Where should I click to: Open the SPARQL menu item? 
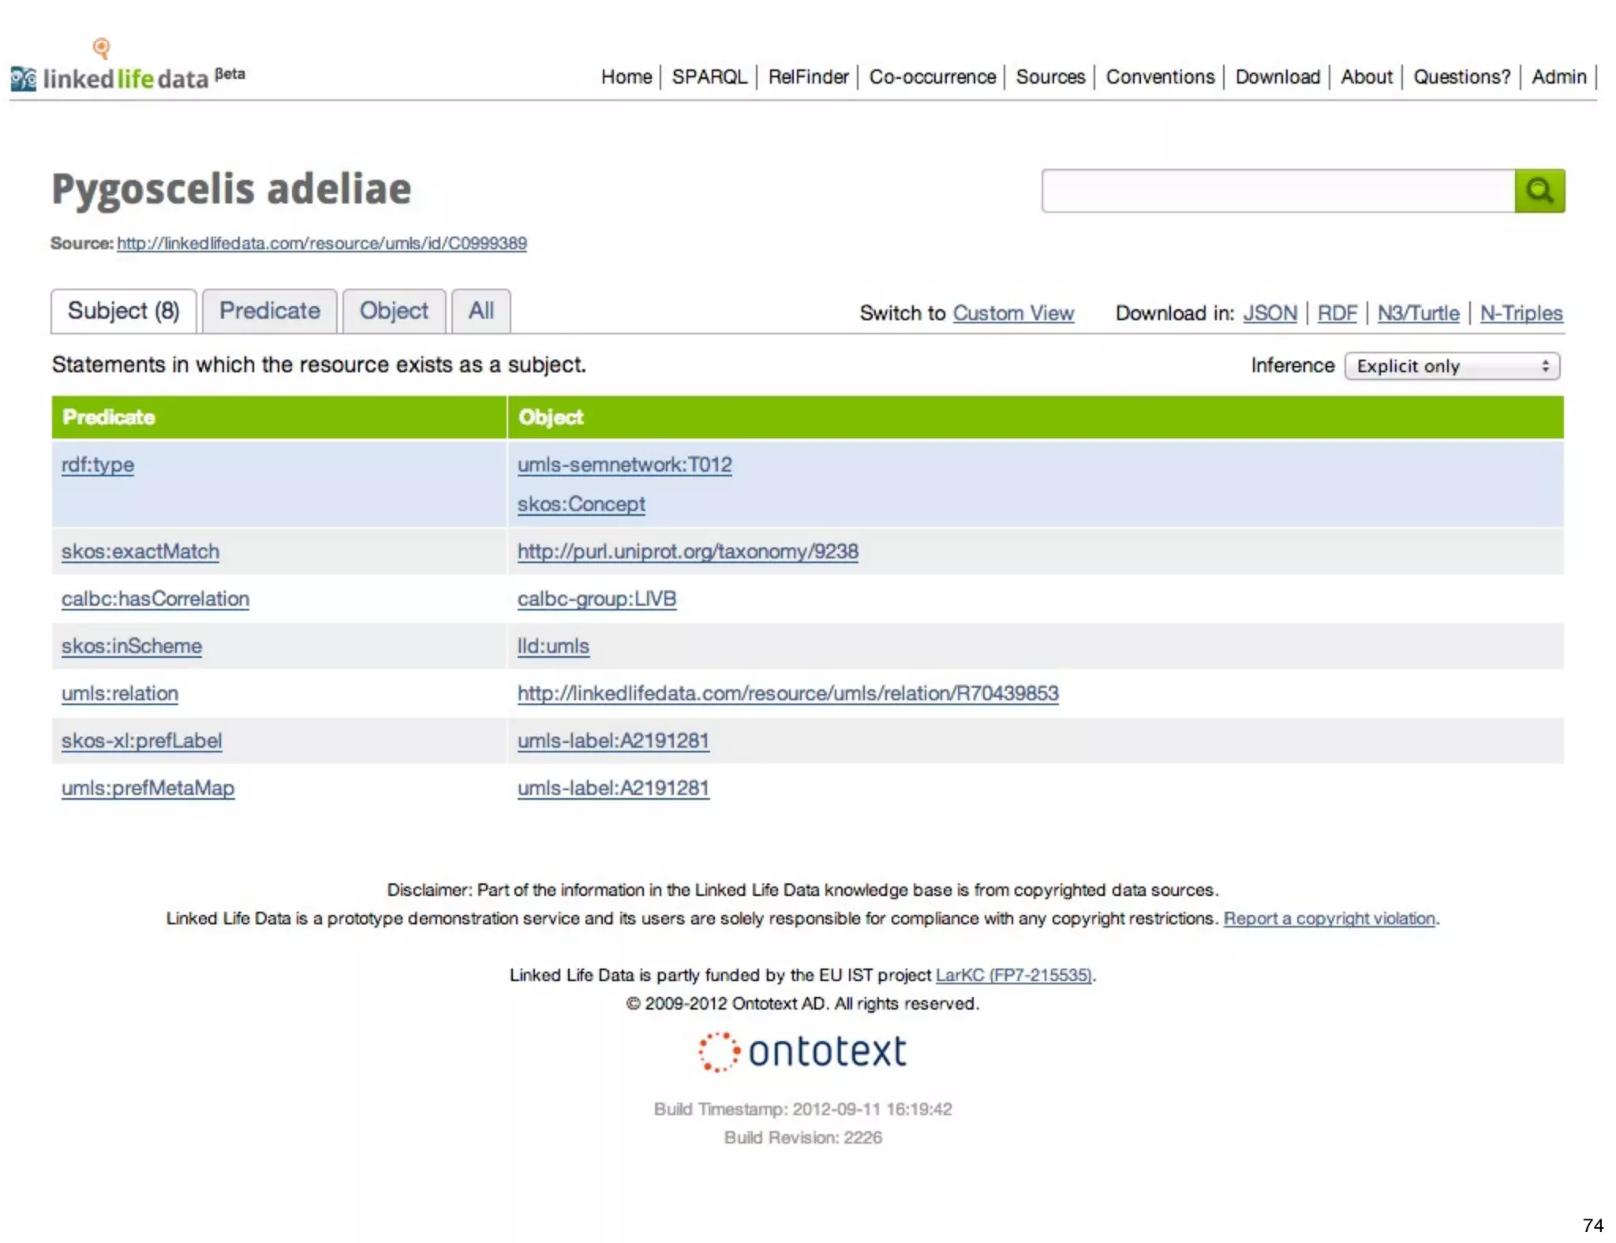pyautogui.click(x=709, y=77)
